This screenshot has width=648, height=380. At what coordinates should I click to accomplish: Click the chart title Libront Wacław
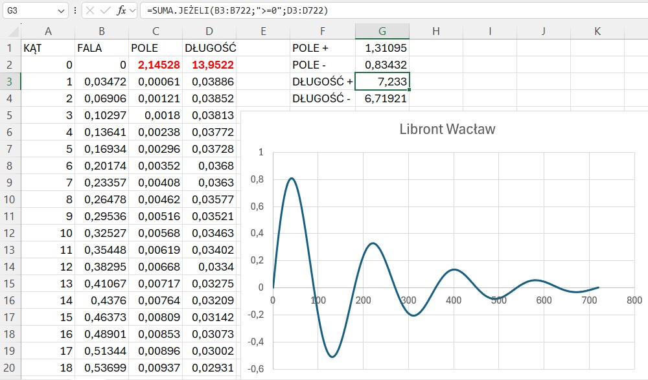coord(447,129)
